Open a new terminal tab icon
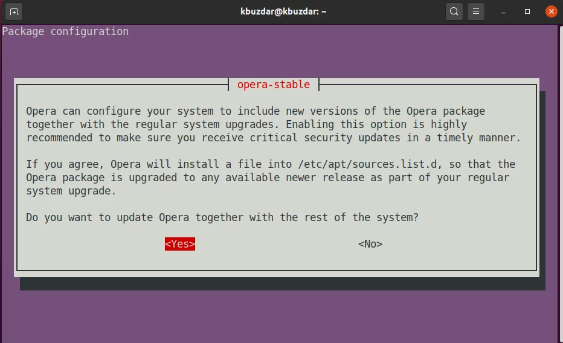563x343 pixels. coord(14,12)
